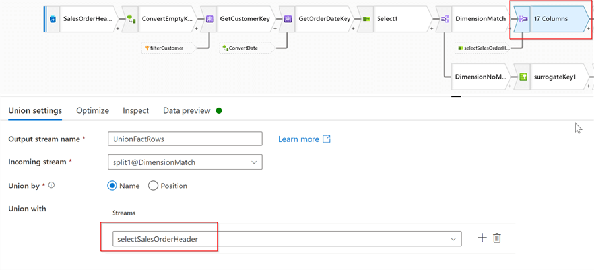Viewport: 594px width, 270px height.
Task: Click the SalesOrderHeader source node icon
Action: tap(53, 18)
